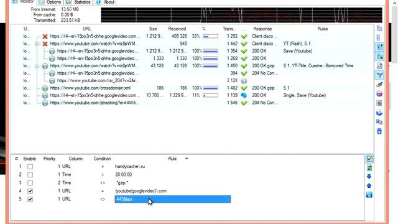Click the globe with red X icon

(379, 94)
